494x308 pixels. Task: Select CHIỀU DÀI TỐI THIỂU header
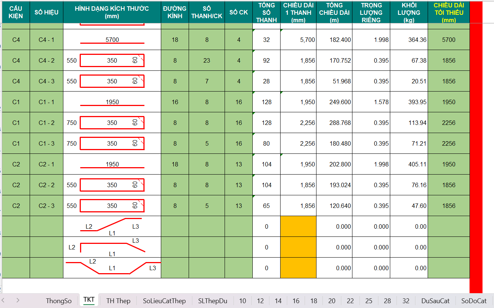(x=449, y=12)
